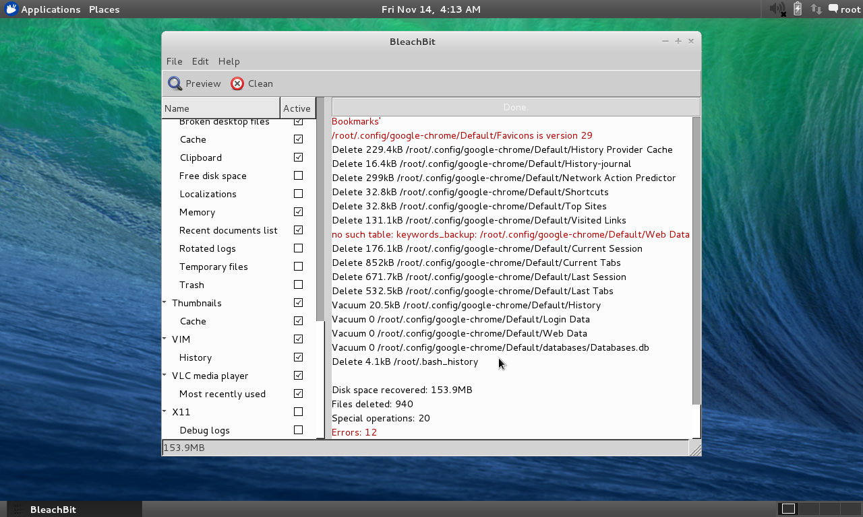The width and height of the screenshot is (863, 517).
Task: Click the 153.9MB status bar text
Action: tap(184, 448)
